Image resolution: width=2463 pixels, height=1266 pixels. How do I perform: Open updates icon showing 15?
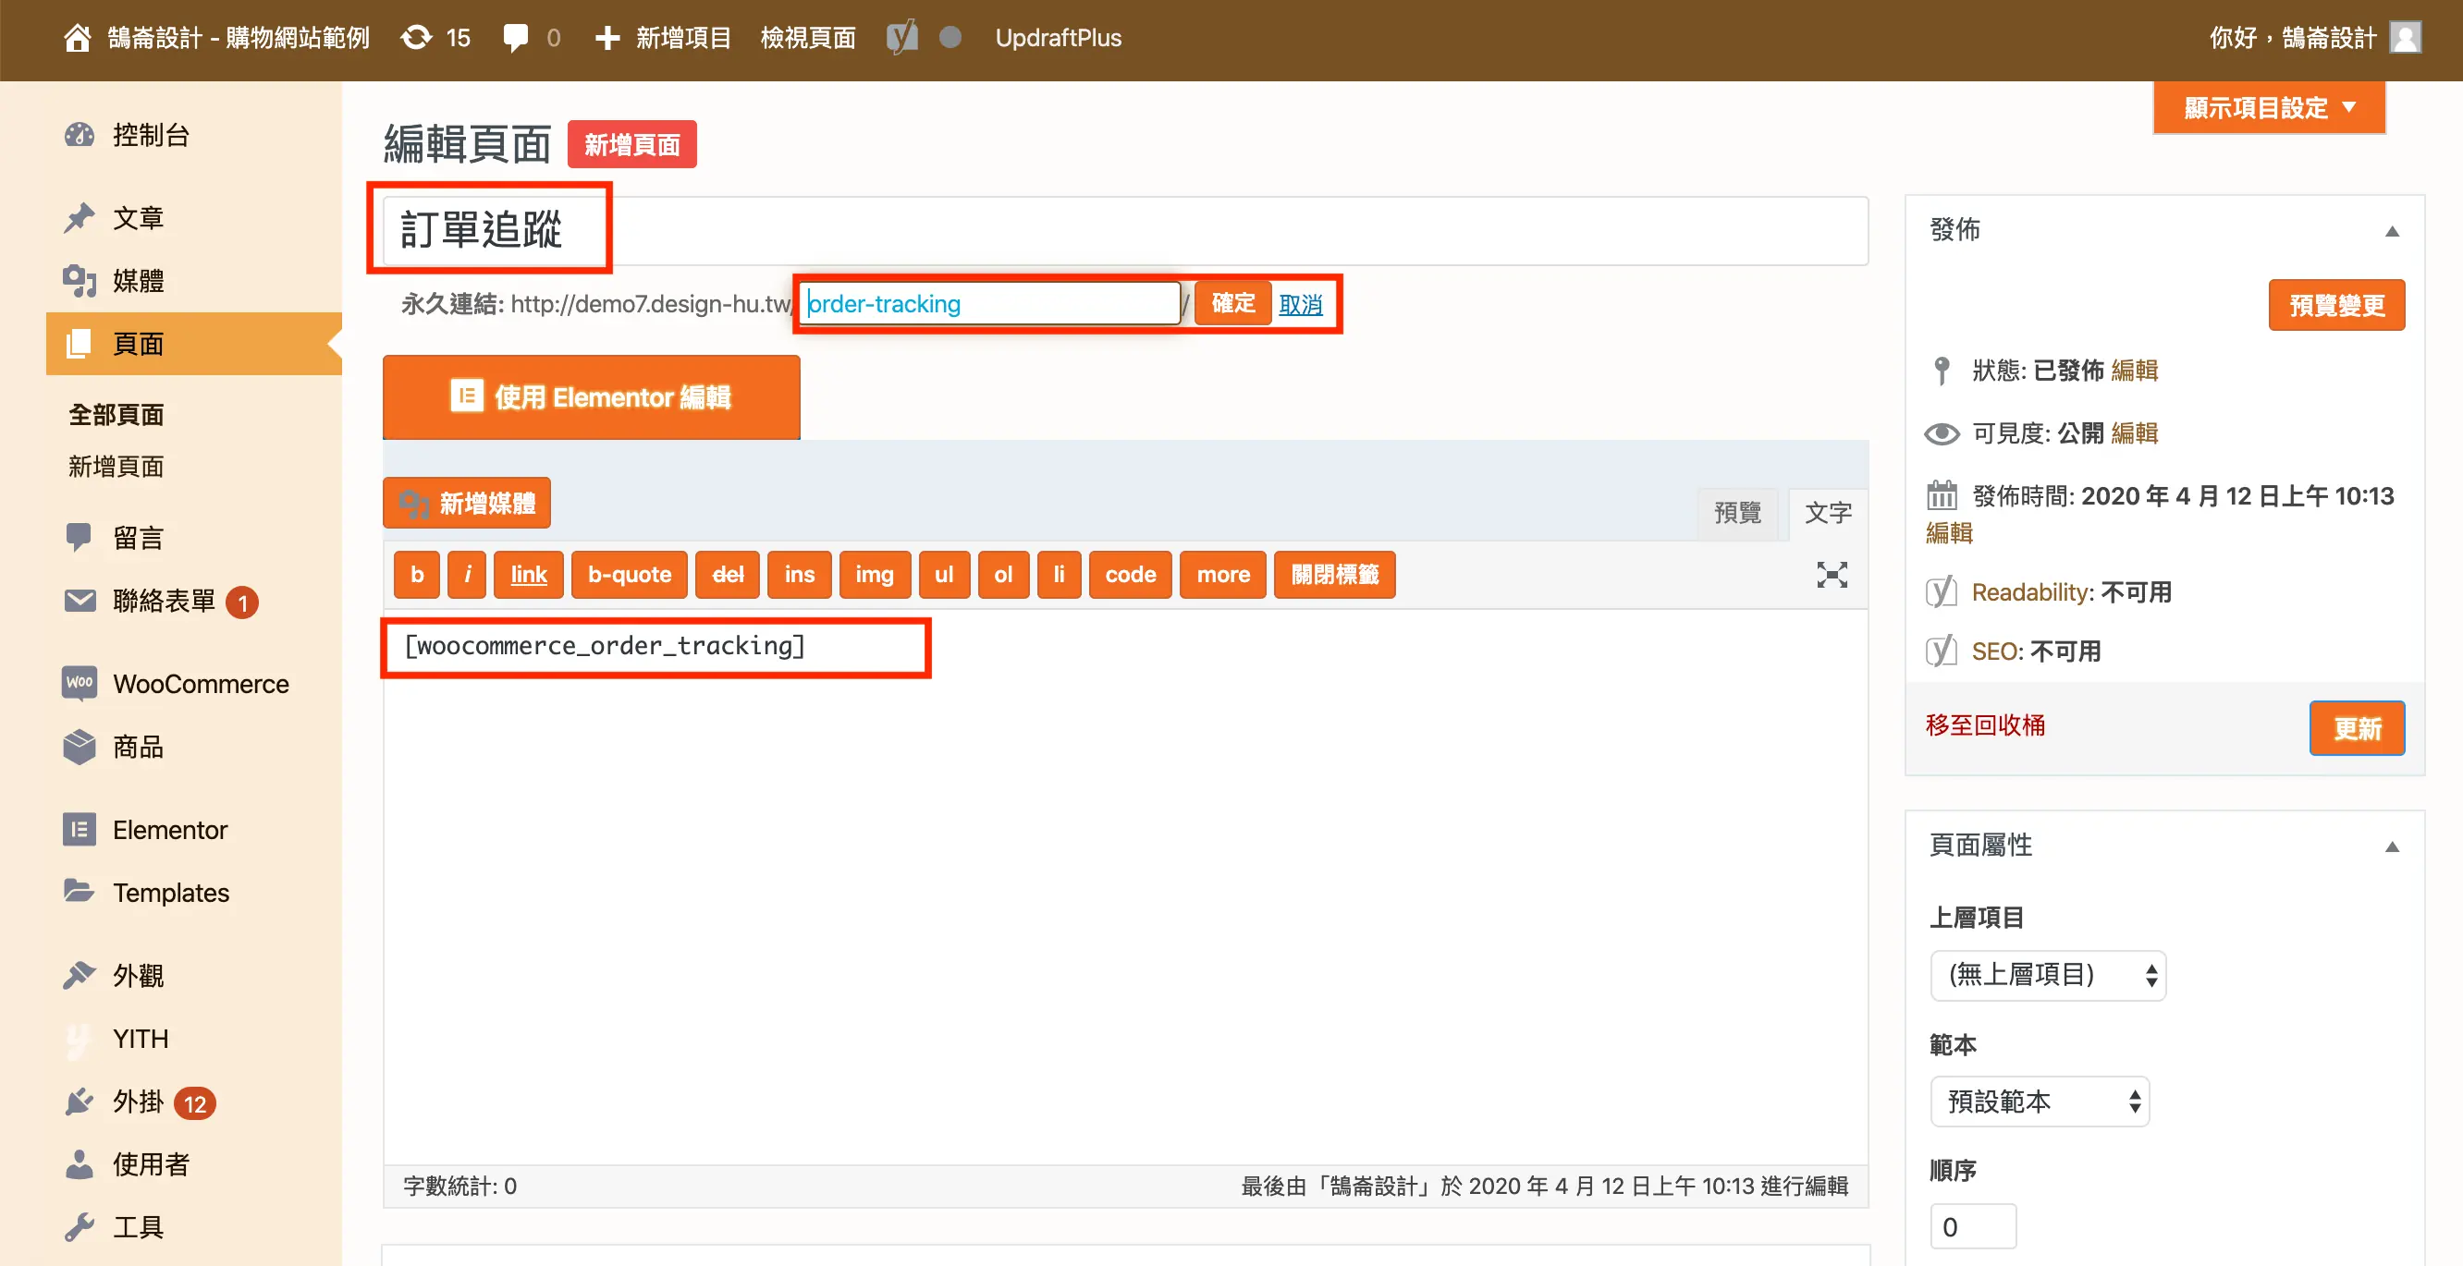point(436,38)
